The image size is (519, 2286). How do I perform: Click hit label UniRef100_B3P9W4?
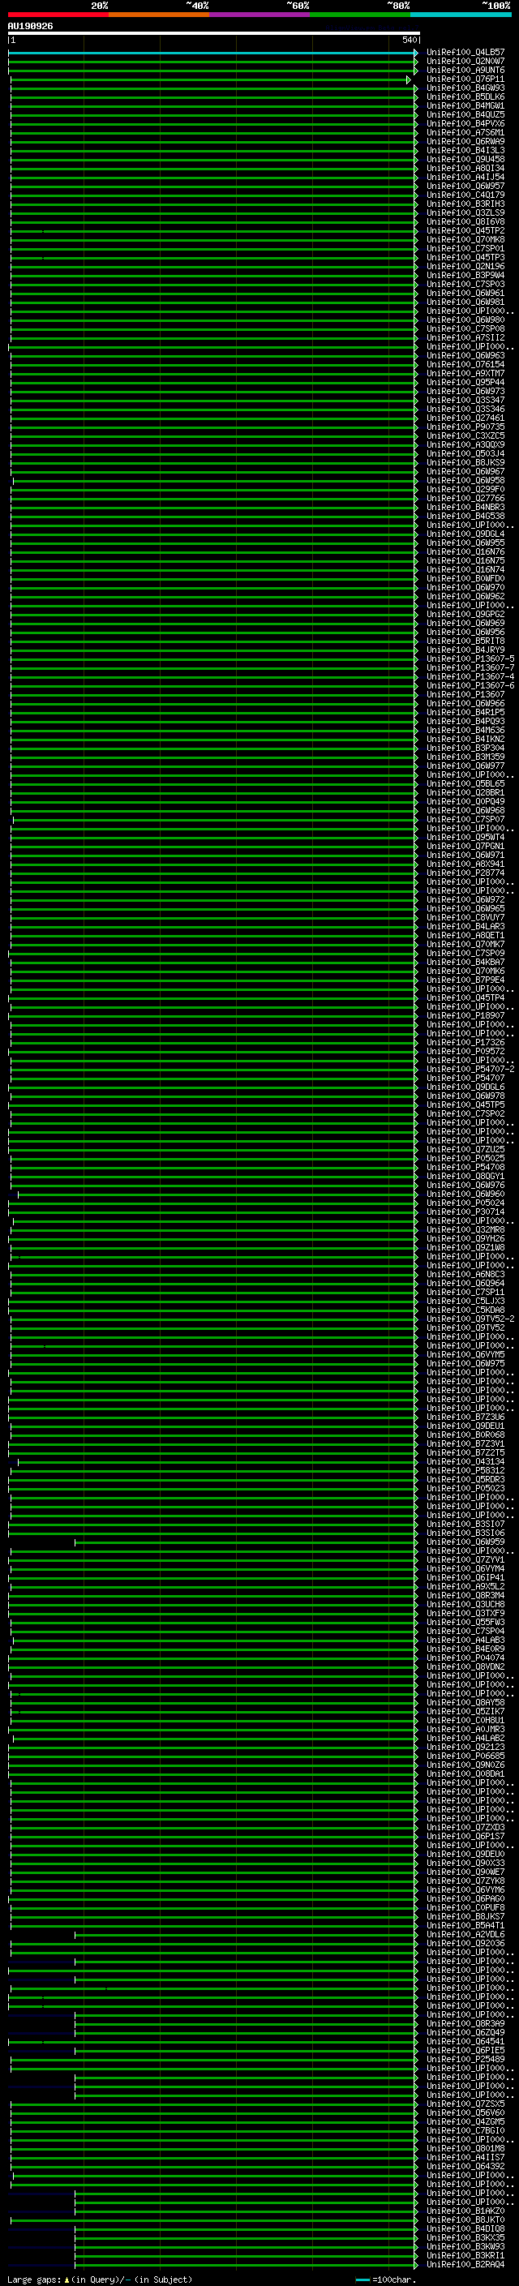(465, 275)
